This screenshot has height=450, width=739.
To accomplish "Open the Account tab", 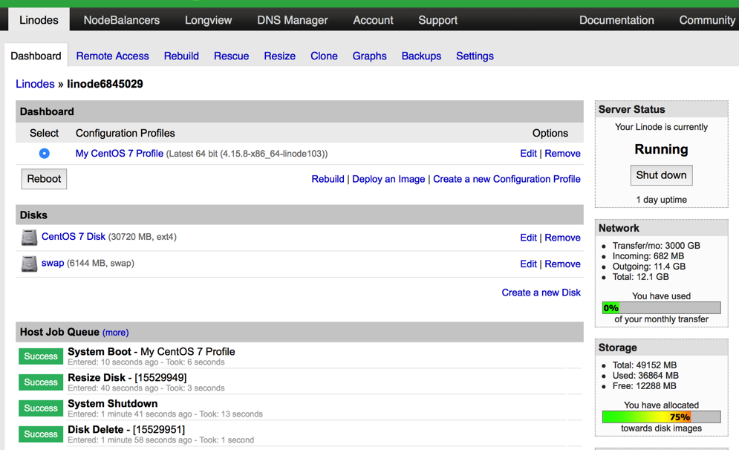I will 374,20.
